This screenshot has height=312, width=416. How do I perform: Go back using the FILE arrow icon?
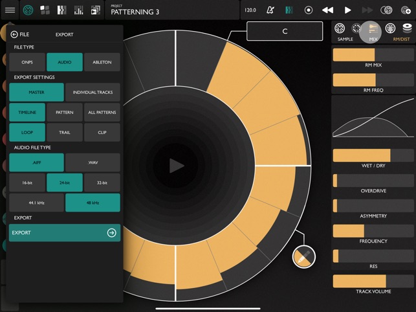point(14,34)
